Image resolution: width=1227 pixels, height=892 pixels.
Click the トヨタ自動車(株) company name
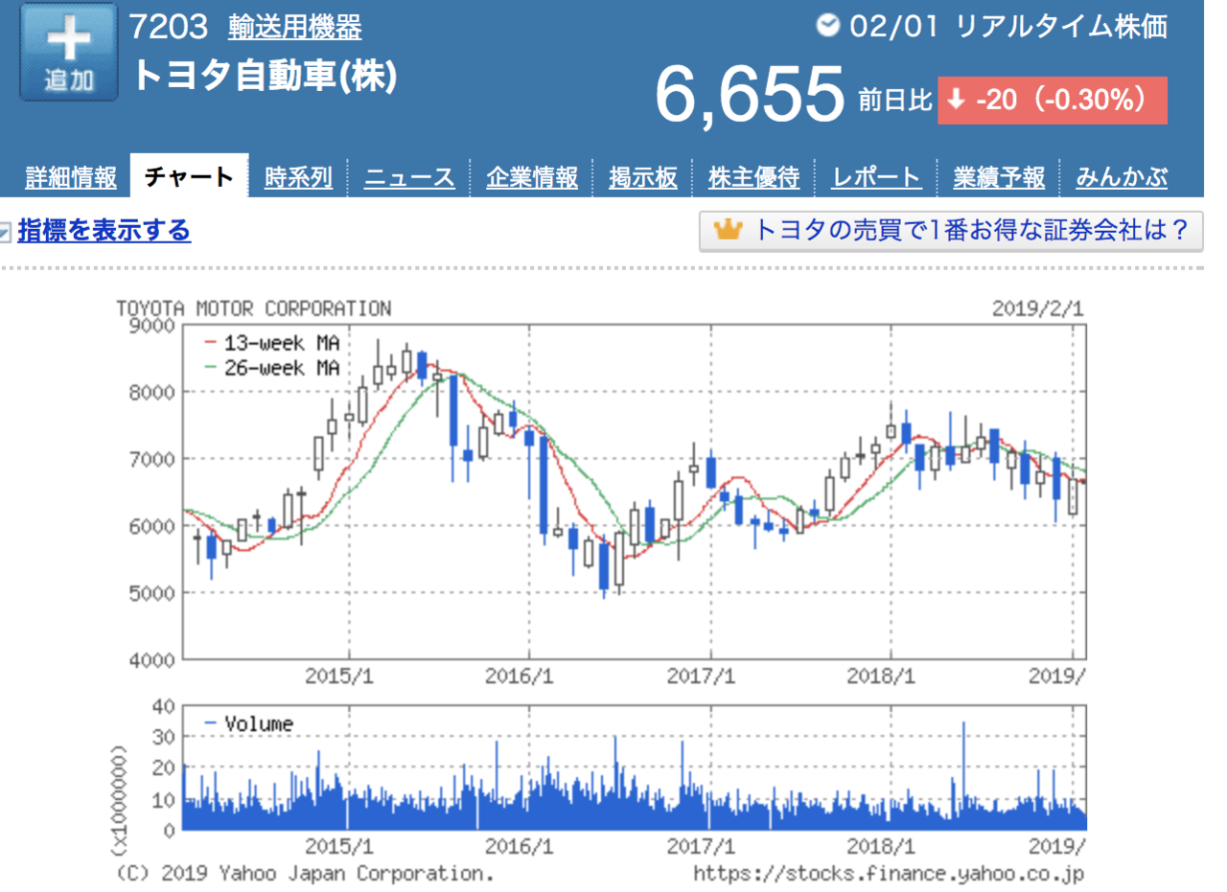click(x=265, y=75)
